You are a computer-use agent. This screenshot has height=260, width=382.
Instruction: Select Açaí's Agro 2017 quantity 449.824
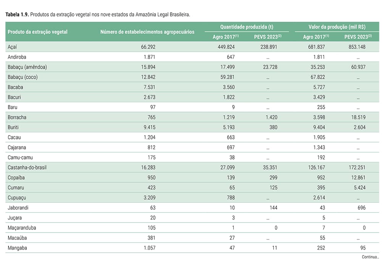226,47
